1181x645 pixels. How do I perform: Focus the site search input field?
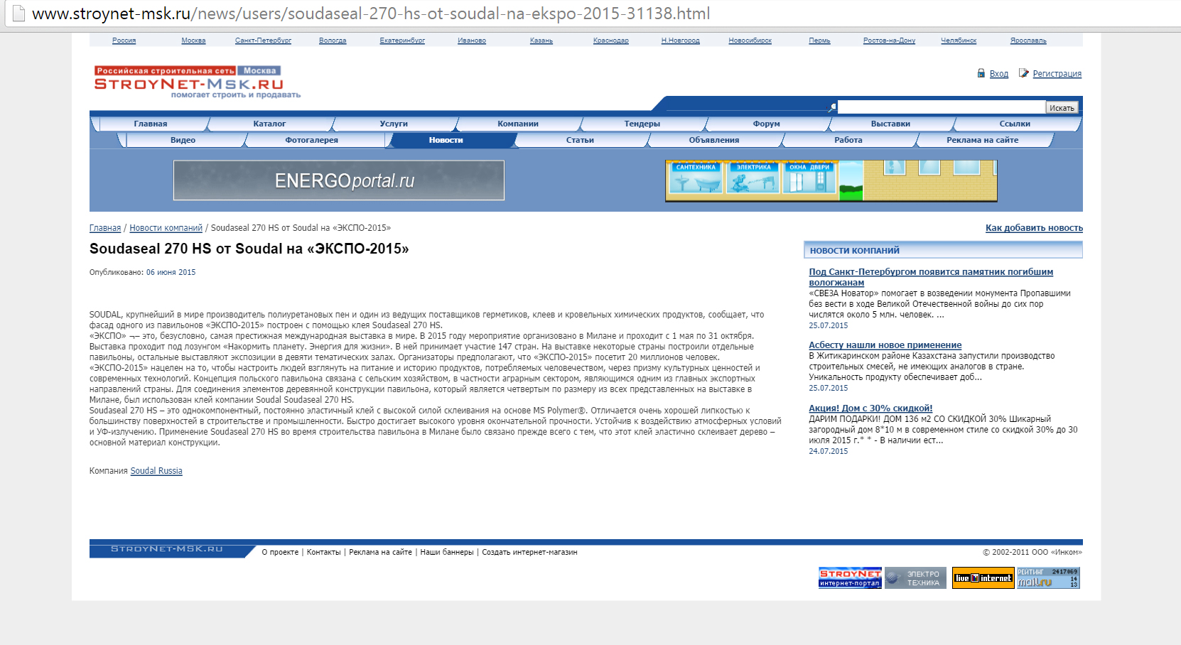(942, 107)
